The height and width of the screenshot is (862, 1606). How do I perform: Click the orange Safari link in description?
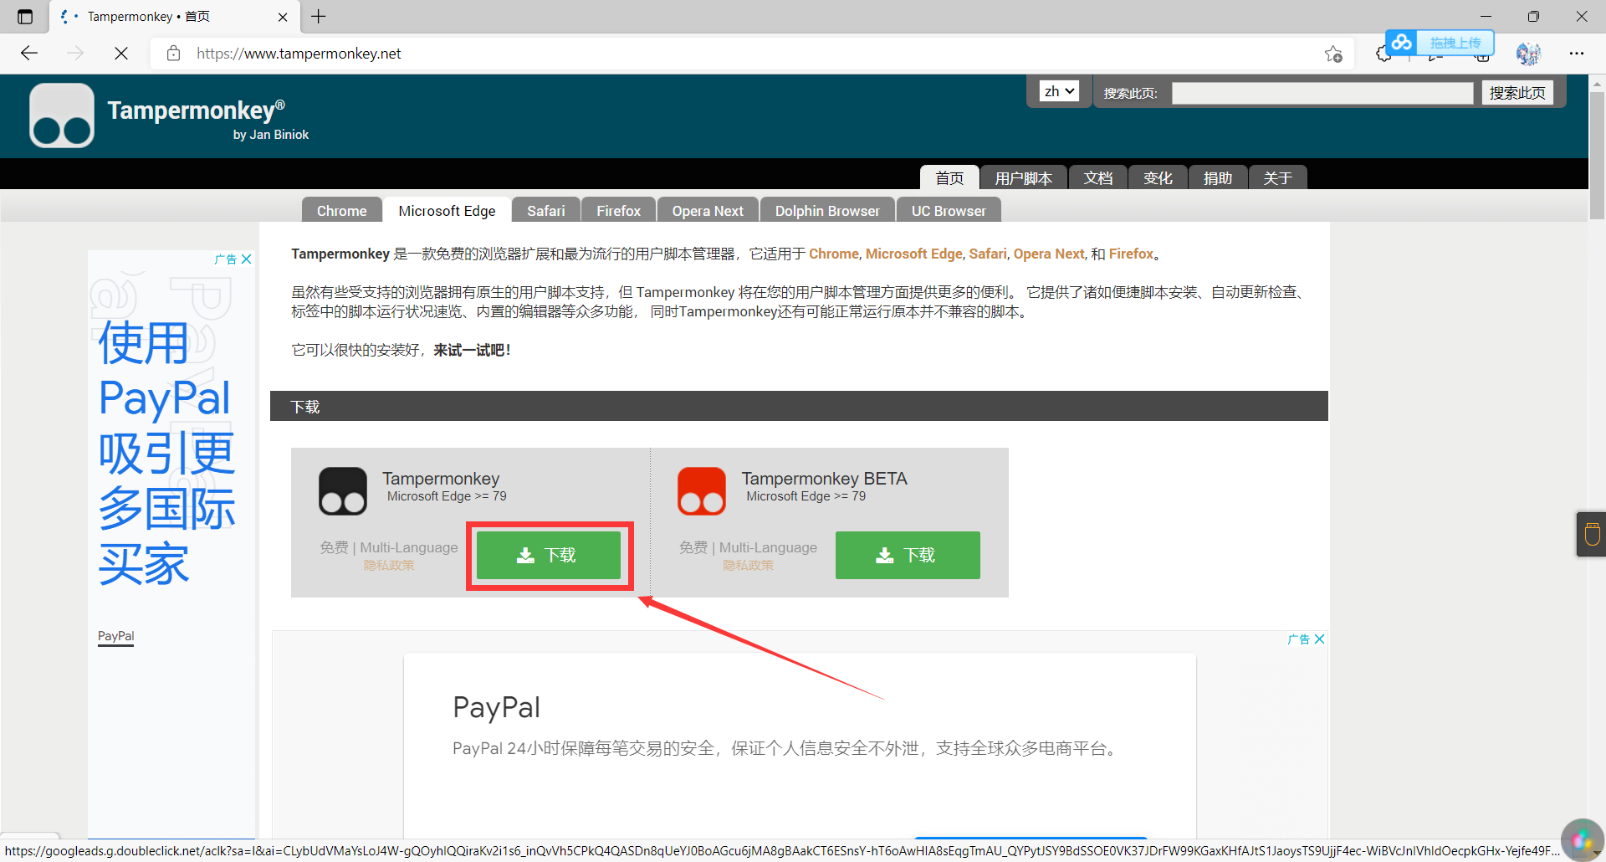tap(988, 254)
